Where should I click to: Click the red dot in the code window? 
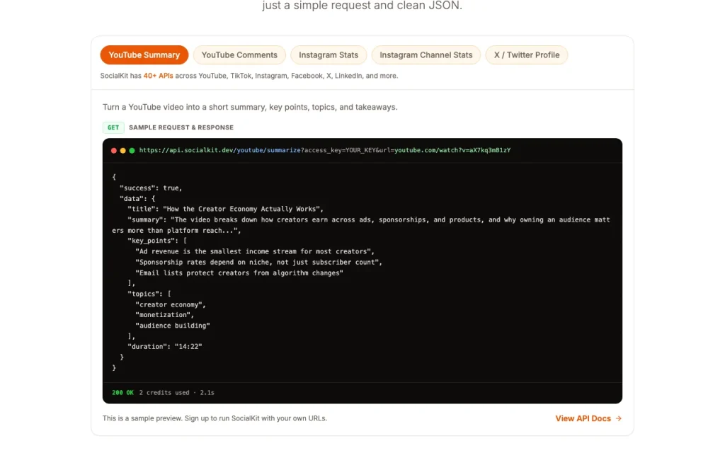click(114, 150)
